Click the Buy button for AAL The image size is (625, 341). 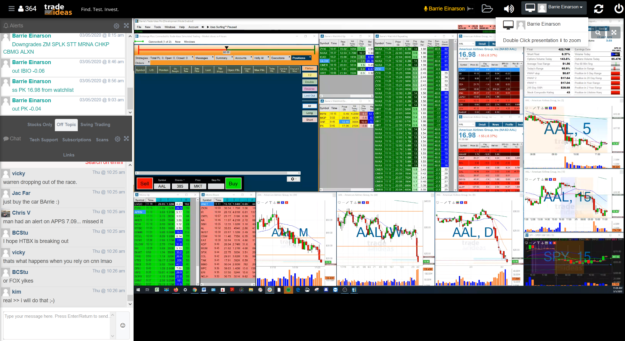pyautogui.click(x=234, y=184)
